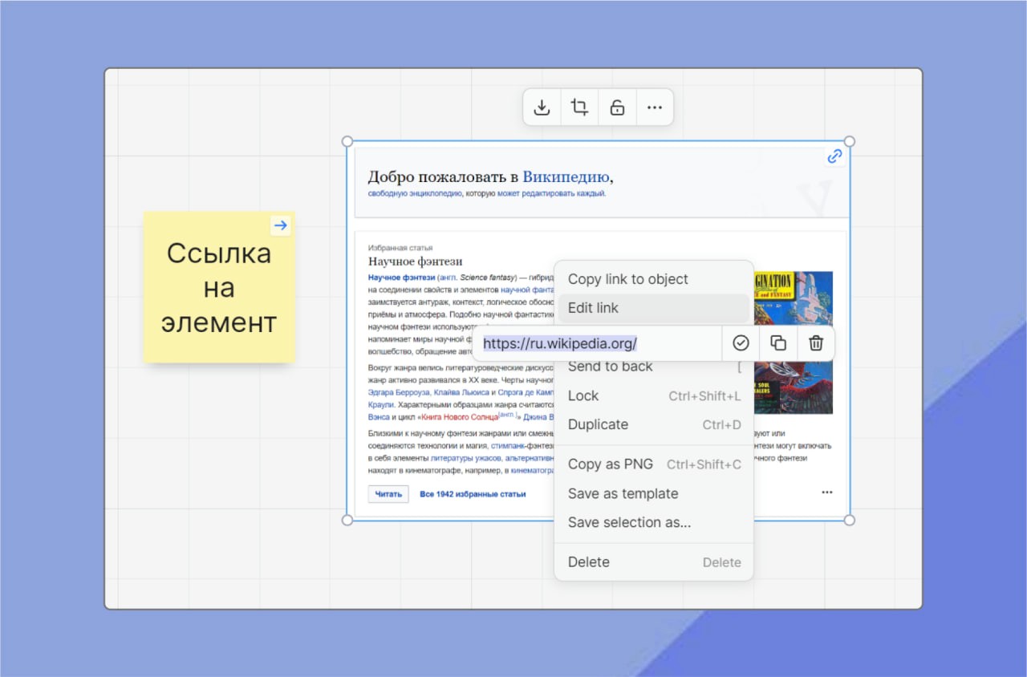Click the Эдгара Берроуза link
1027x677 pixels.
click(399, 393)
